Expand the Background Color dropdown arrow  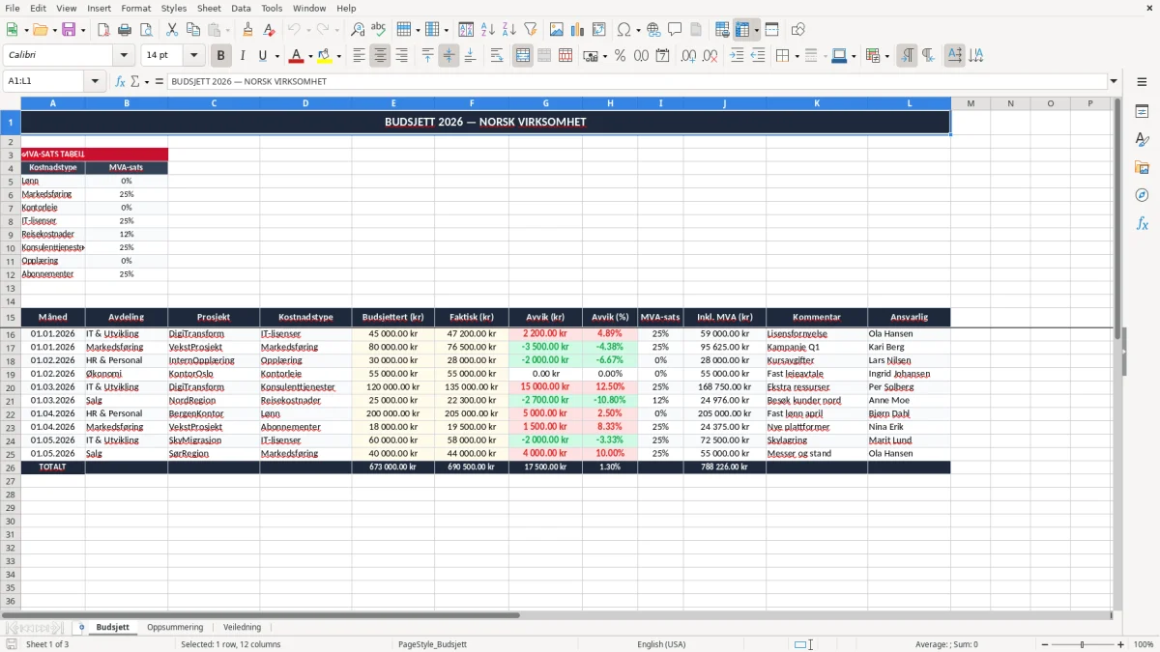tap(339, 56)
